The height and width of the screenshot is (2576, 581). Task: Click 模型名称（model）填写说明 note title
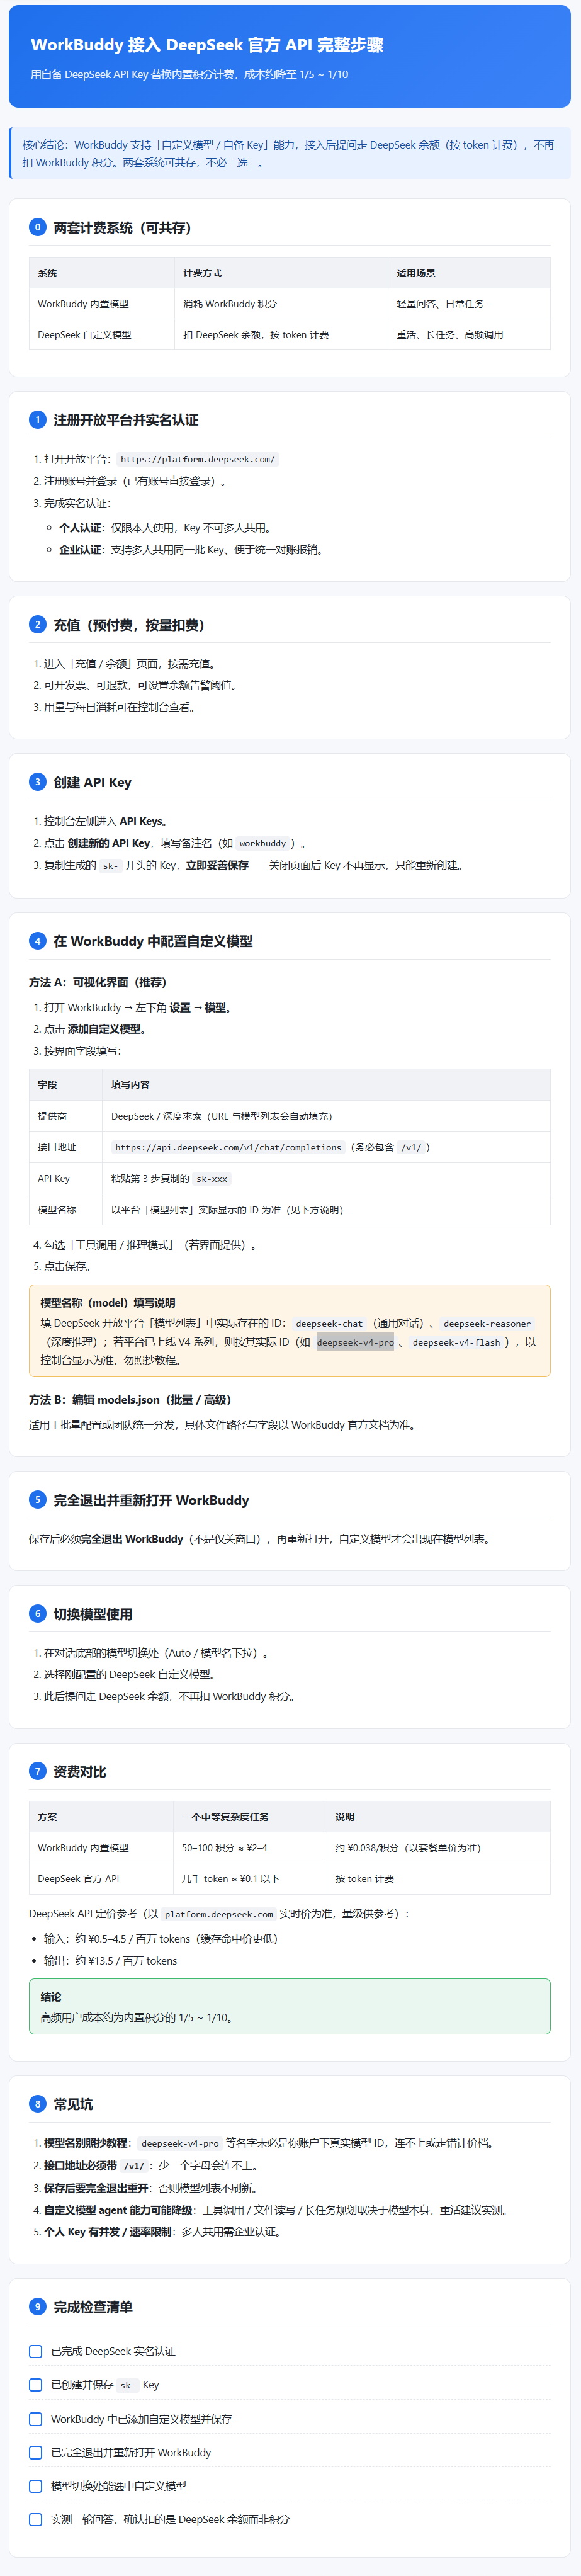(x=108, y=1303)
